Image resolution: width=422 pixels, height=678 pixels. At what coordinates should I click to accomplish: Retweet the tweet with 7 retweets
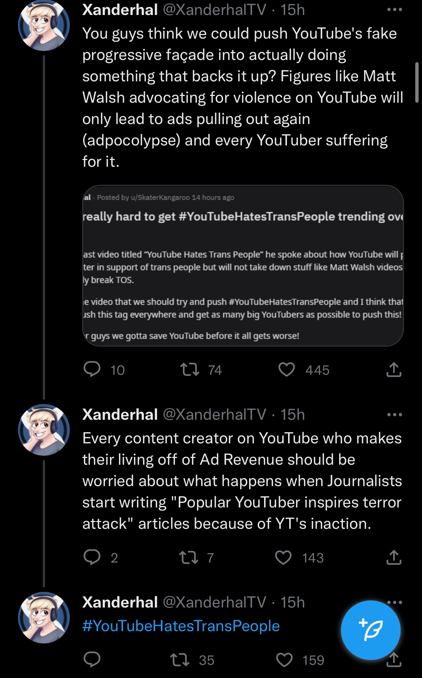(189, 557)
